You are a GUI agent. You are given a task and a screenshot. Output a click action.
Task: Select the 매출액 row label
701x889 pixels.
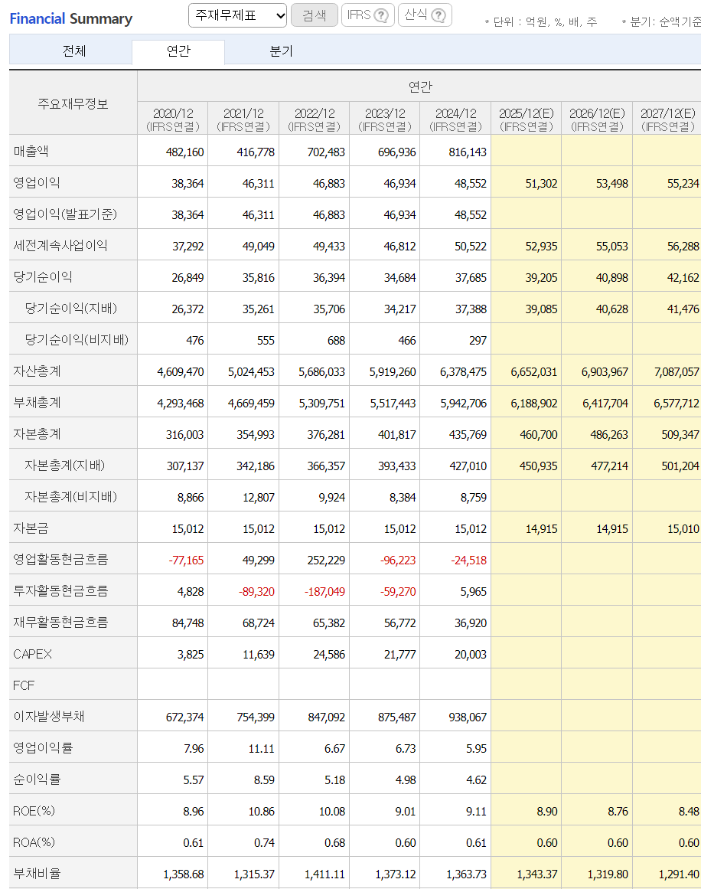31,151
